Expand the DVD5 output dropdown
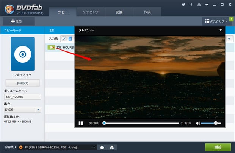235x153 pixels. pos(38,110)
